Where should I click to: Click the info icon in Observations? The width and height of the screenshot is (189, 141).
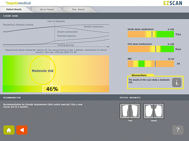point(177,83)
